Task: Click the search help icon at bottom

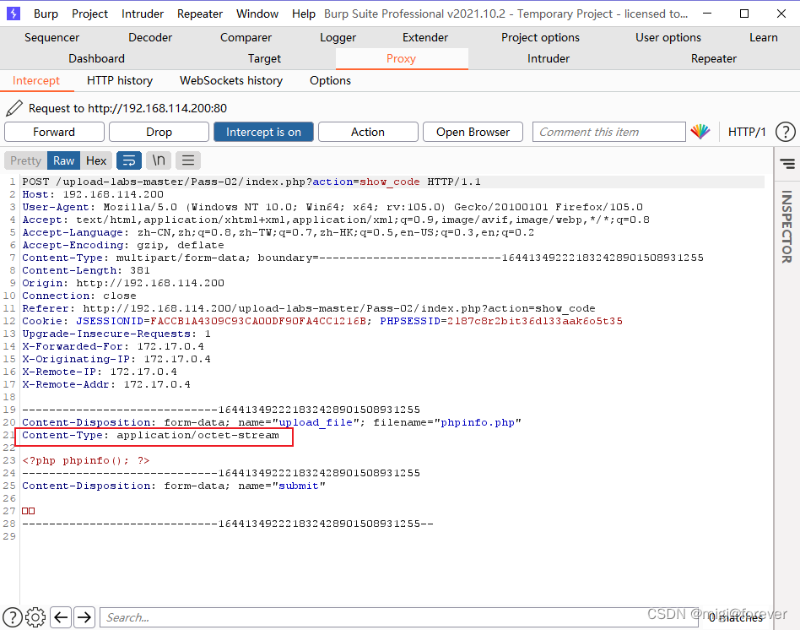Action: pyautogui.click(x=13, y=617)
